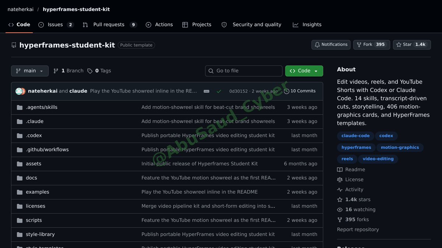
Task: View the License link in About
Action: [350, 180]
